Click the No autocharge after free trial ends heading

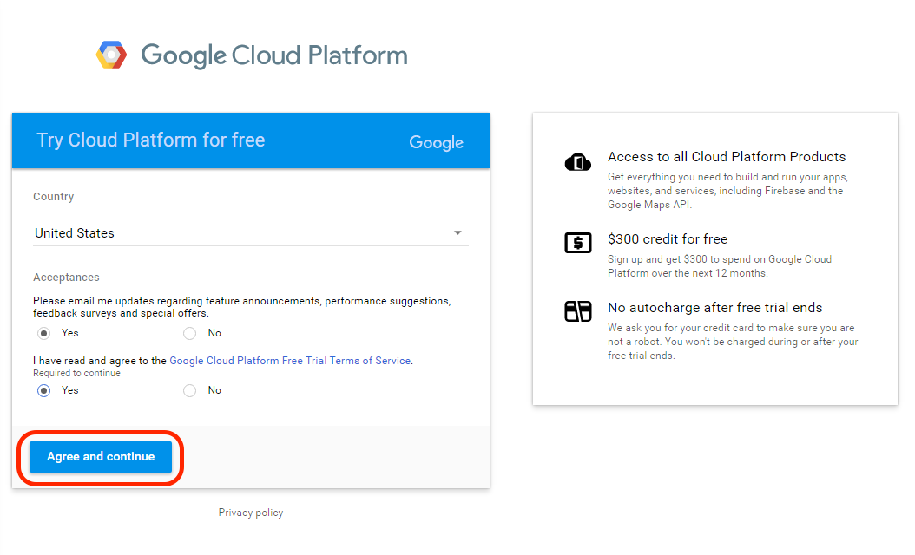pyautogui.click(x=714, y=308)
